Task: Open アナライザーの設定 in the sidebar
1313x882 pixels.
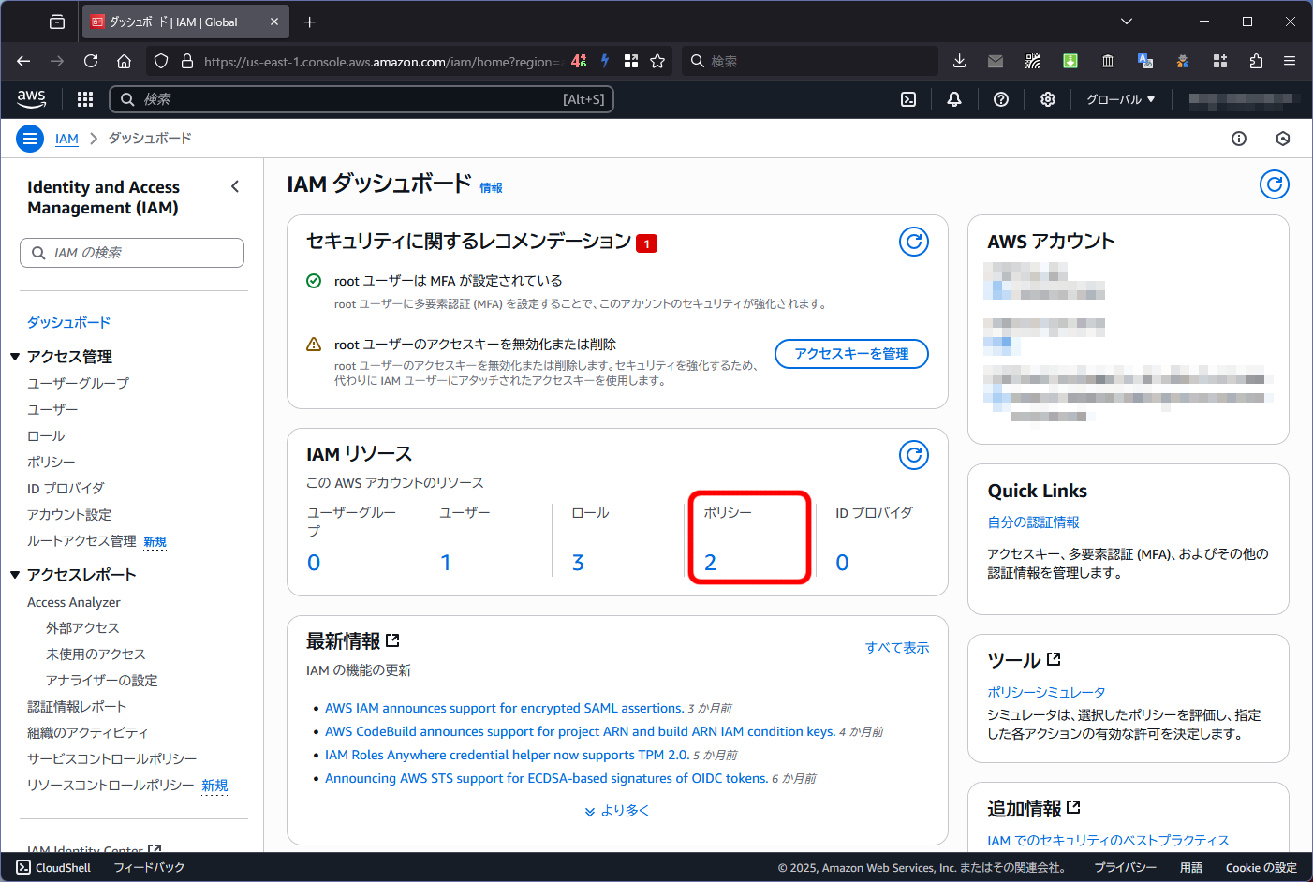Action: pos(101,680)
